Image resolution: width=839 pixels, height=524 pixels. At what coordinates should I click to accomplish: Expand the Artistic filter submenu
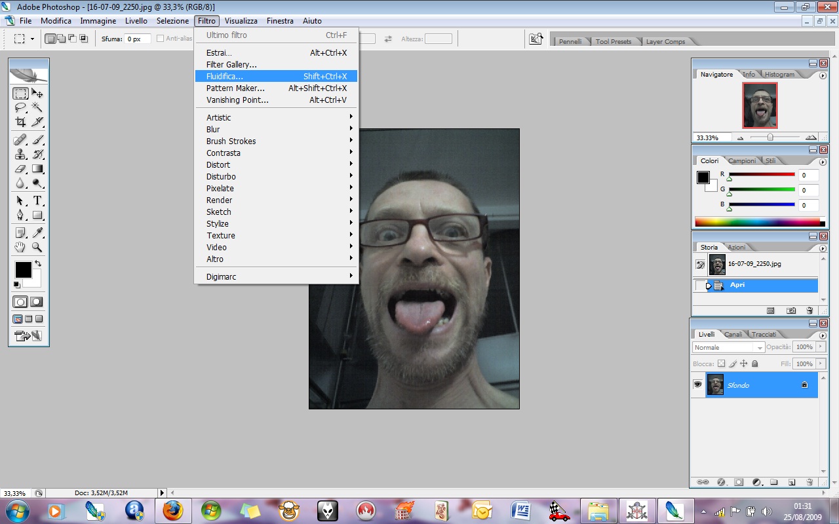point(276,117)
